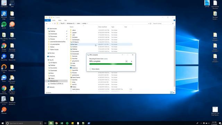
Task: Open the Automatcher Structure desktop file
Action: 215,5
